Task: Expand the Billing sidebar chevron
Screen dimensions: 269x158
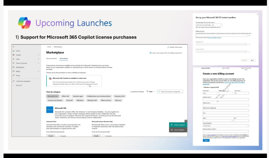Action: coord(38,71)
